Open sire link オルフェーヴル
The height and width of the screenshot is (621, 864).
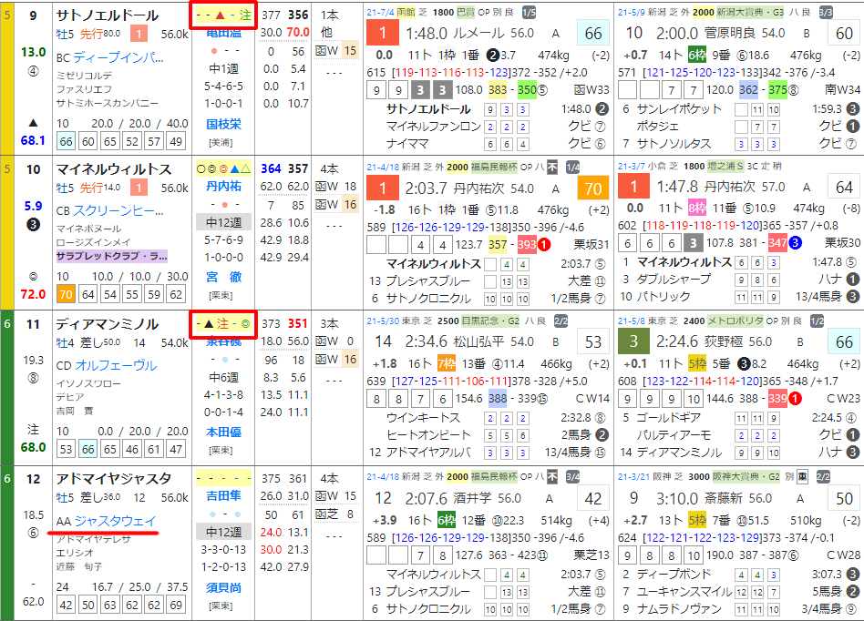(116, 365)
